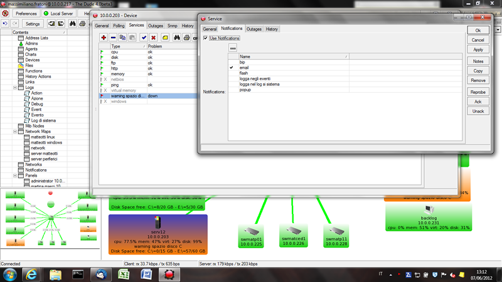502x282 pixels.
Task: Click the Reprobe button
Action: click(478, 92)
